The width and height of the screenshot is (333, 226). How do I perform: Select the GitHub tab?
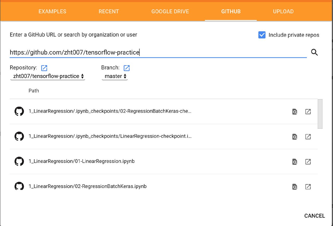[231, 11]
